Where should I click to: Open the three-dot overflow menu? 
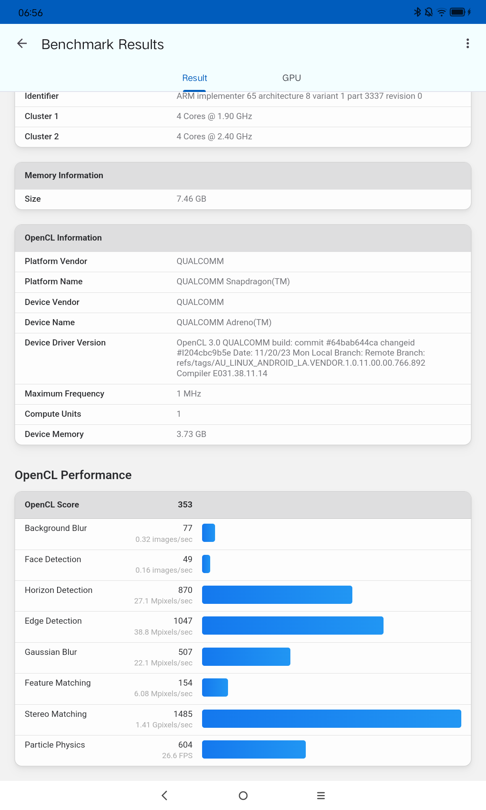tap(468, 44)
